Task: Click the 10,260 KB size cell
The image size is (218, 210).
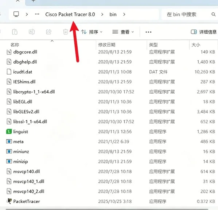Action: (205, 72)
